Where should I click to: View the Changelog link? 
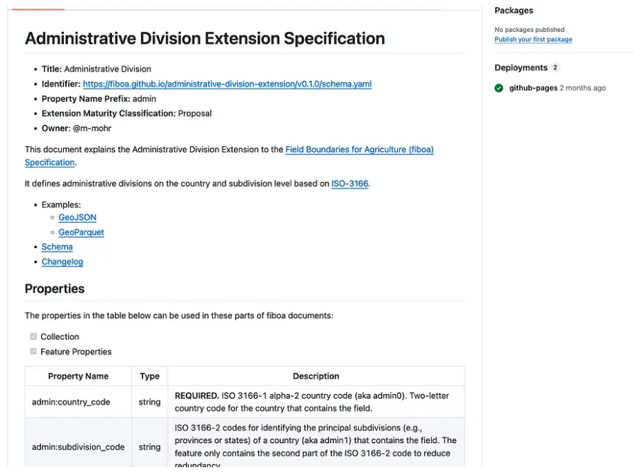pos(62,262)
